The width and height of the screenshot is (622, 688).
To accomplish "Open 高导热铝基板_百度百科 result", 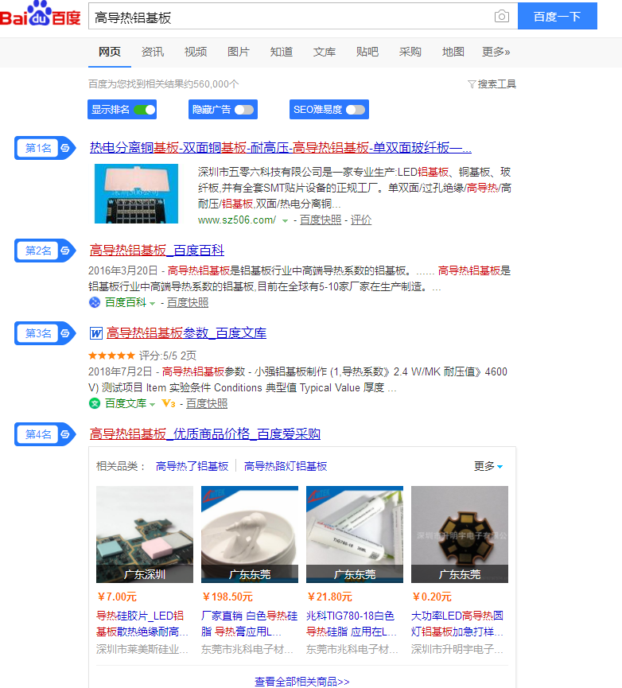I will click(157, 251).
